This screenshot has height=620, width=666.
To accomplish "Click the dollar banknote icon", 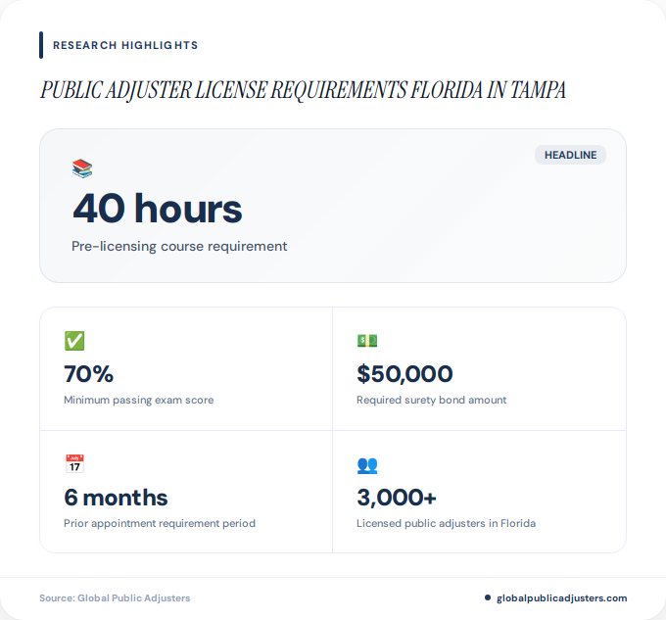I will 367,341.
